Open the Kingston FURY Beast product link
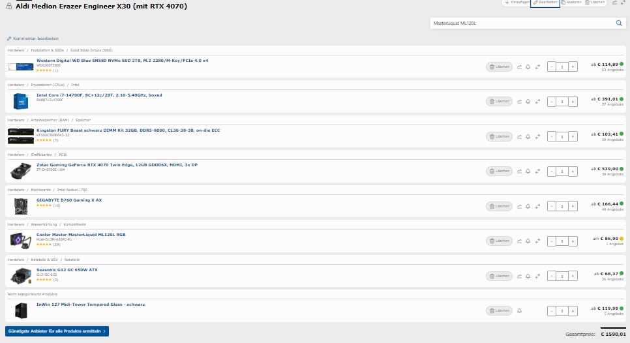630x343 pixels. coord(128,130)
